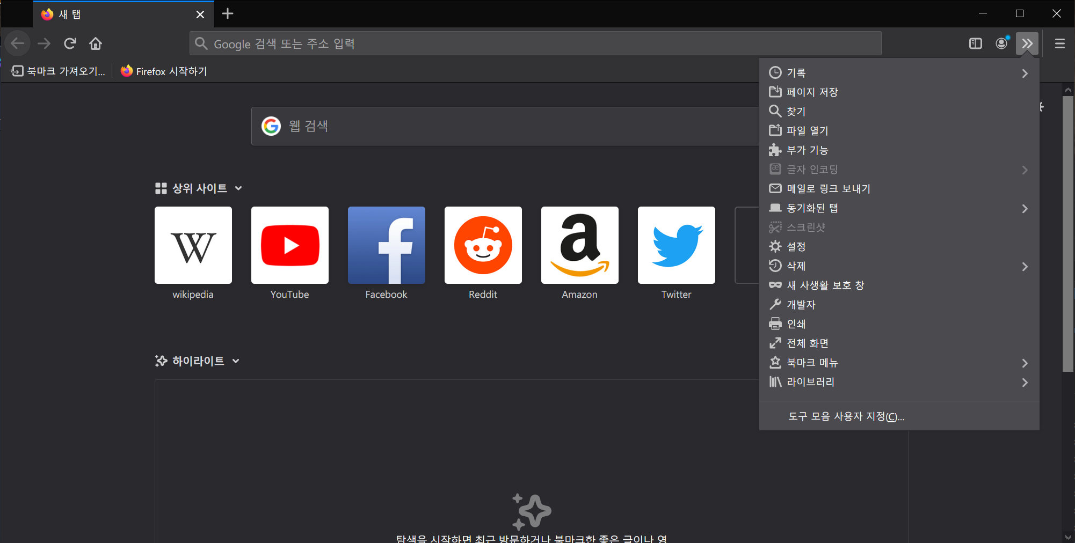Screen dimensions: 1075x543
Task: Click the mask icon beside 새 사생활 보호 창
Action: (x=775, y=285)
